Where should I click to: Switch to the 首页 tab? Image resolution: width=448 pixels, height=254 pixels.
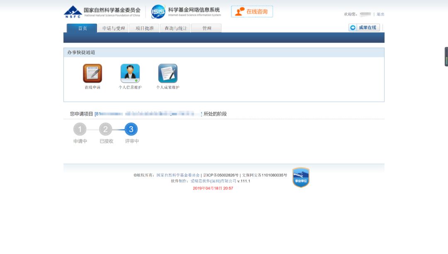[82, 28]
